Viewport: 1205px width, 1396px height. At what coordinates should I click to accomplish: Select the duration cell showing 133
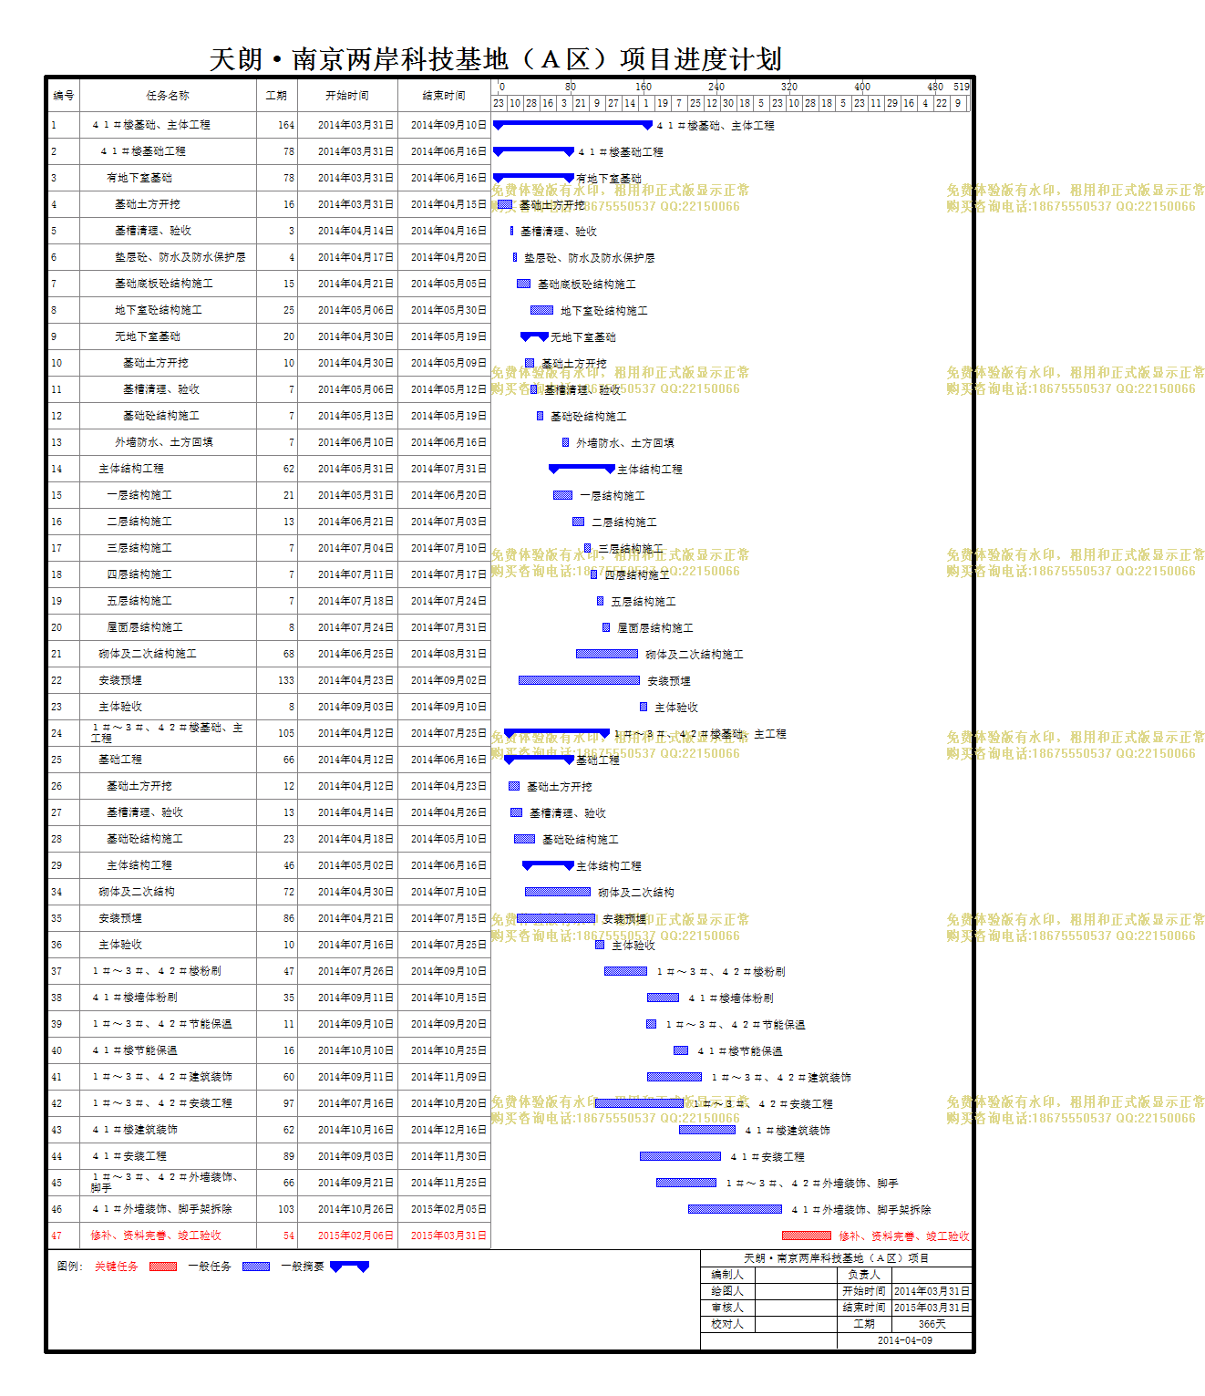(x=276, y=680)
